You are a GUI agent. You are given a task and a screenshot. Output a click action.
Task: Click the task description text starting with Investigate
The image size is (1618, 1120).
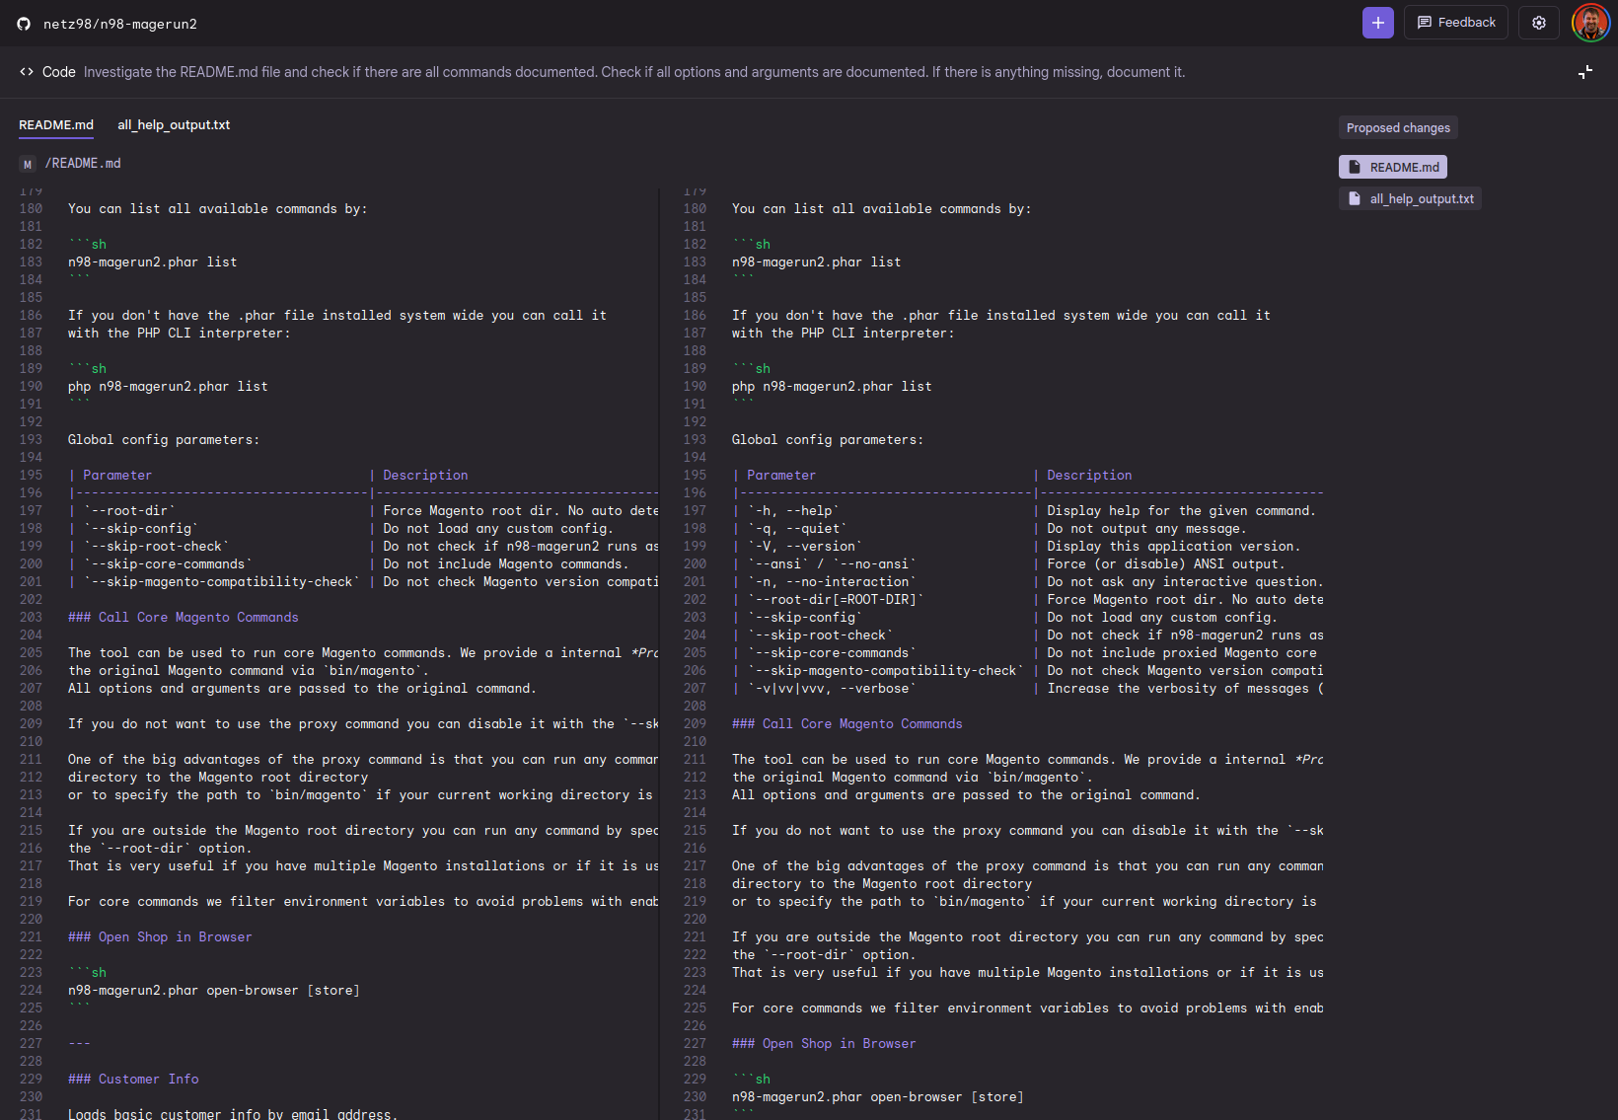634,72
